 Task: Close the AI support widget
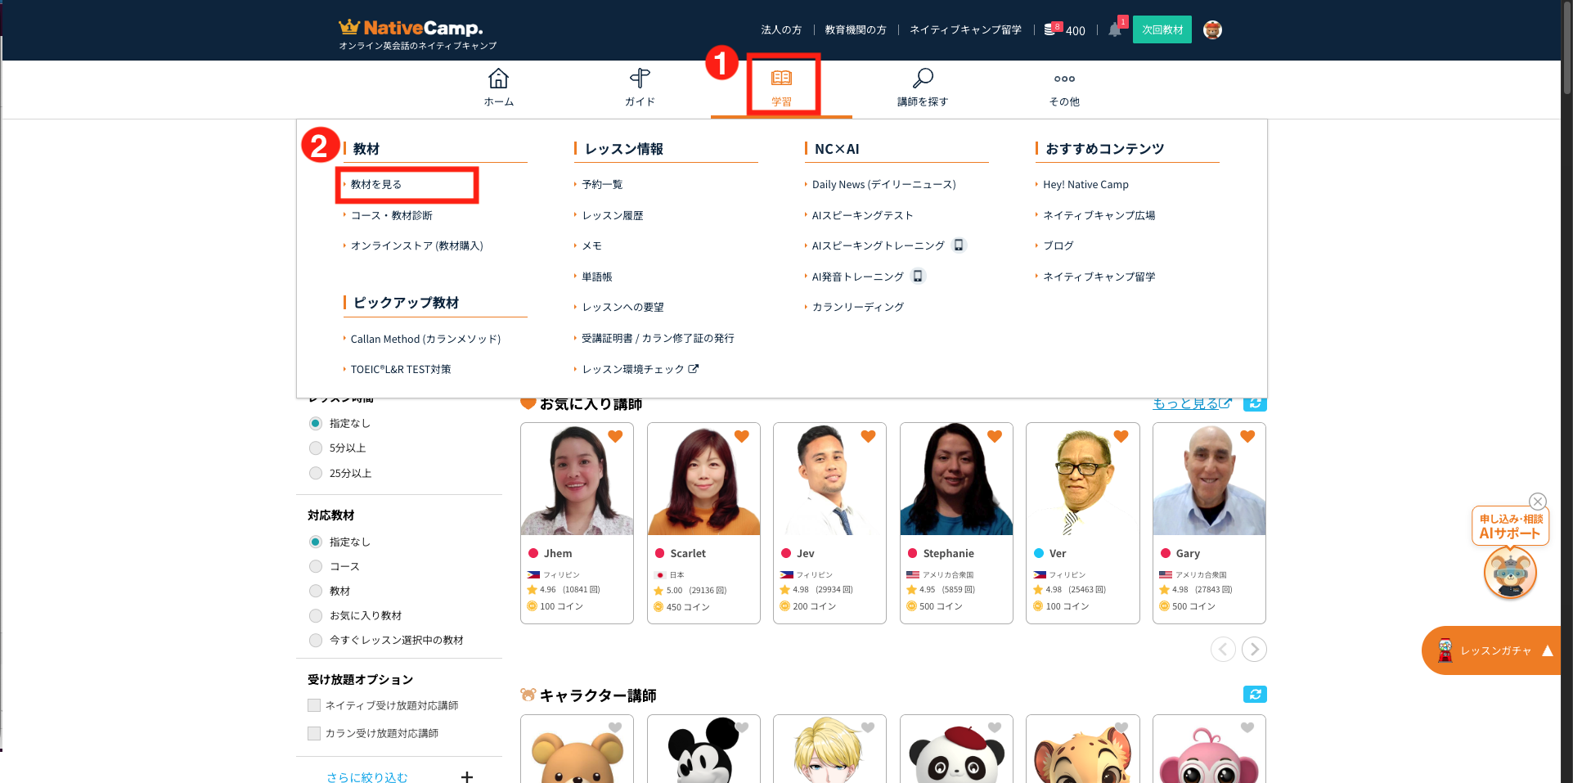point(1538,502)
